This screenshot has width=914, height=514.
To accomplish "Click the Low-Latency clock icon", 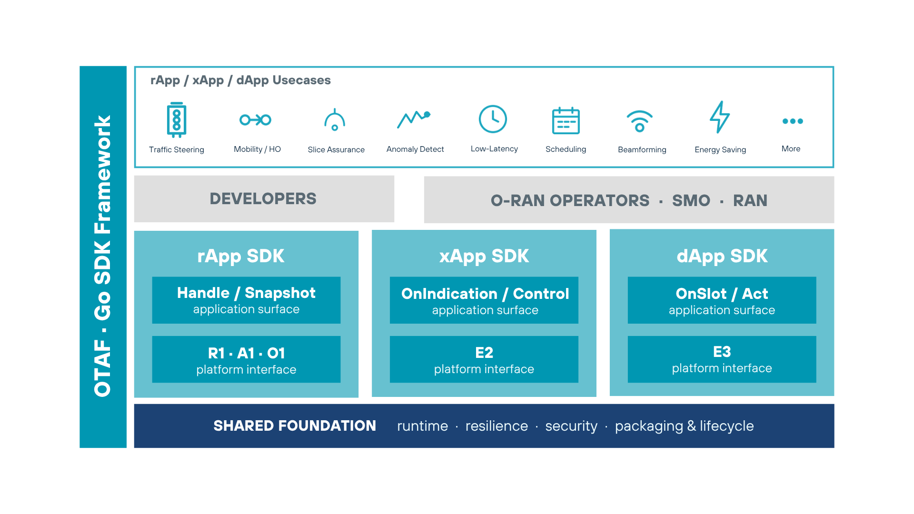I will 493,119.
